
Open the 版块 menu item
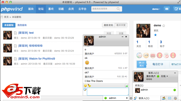tap(31, 9)
